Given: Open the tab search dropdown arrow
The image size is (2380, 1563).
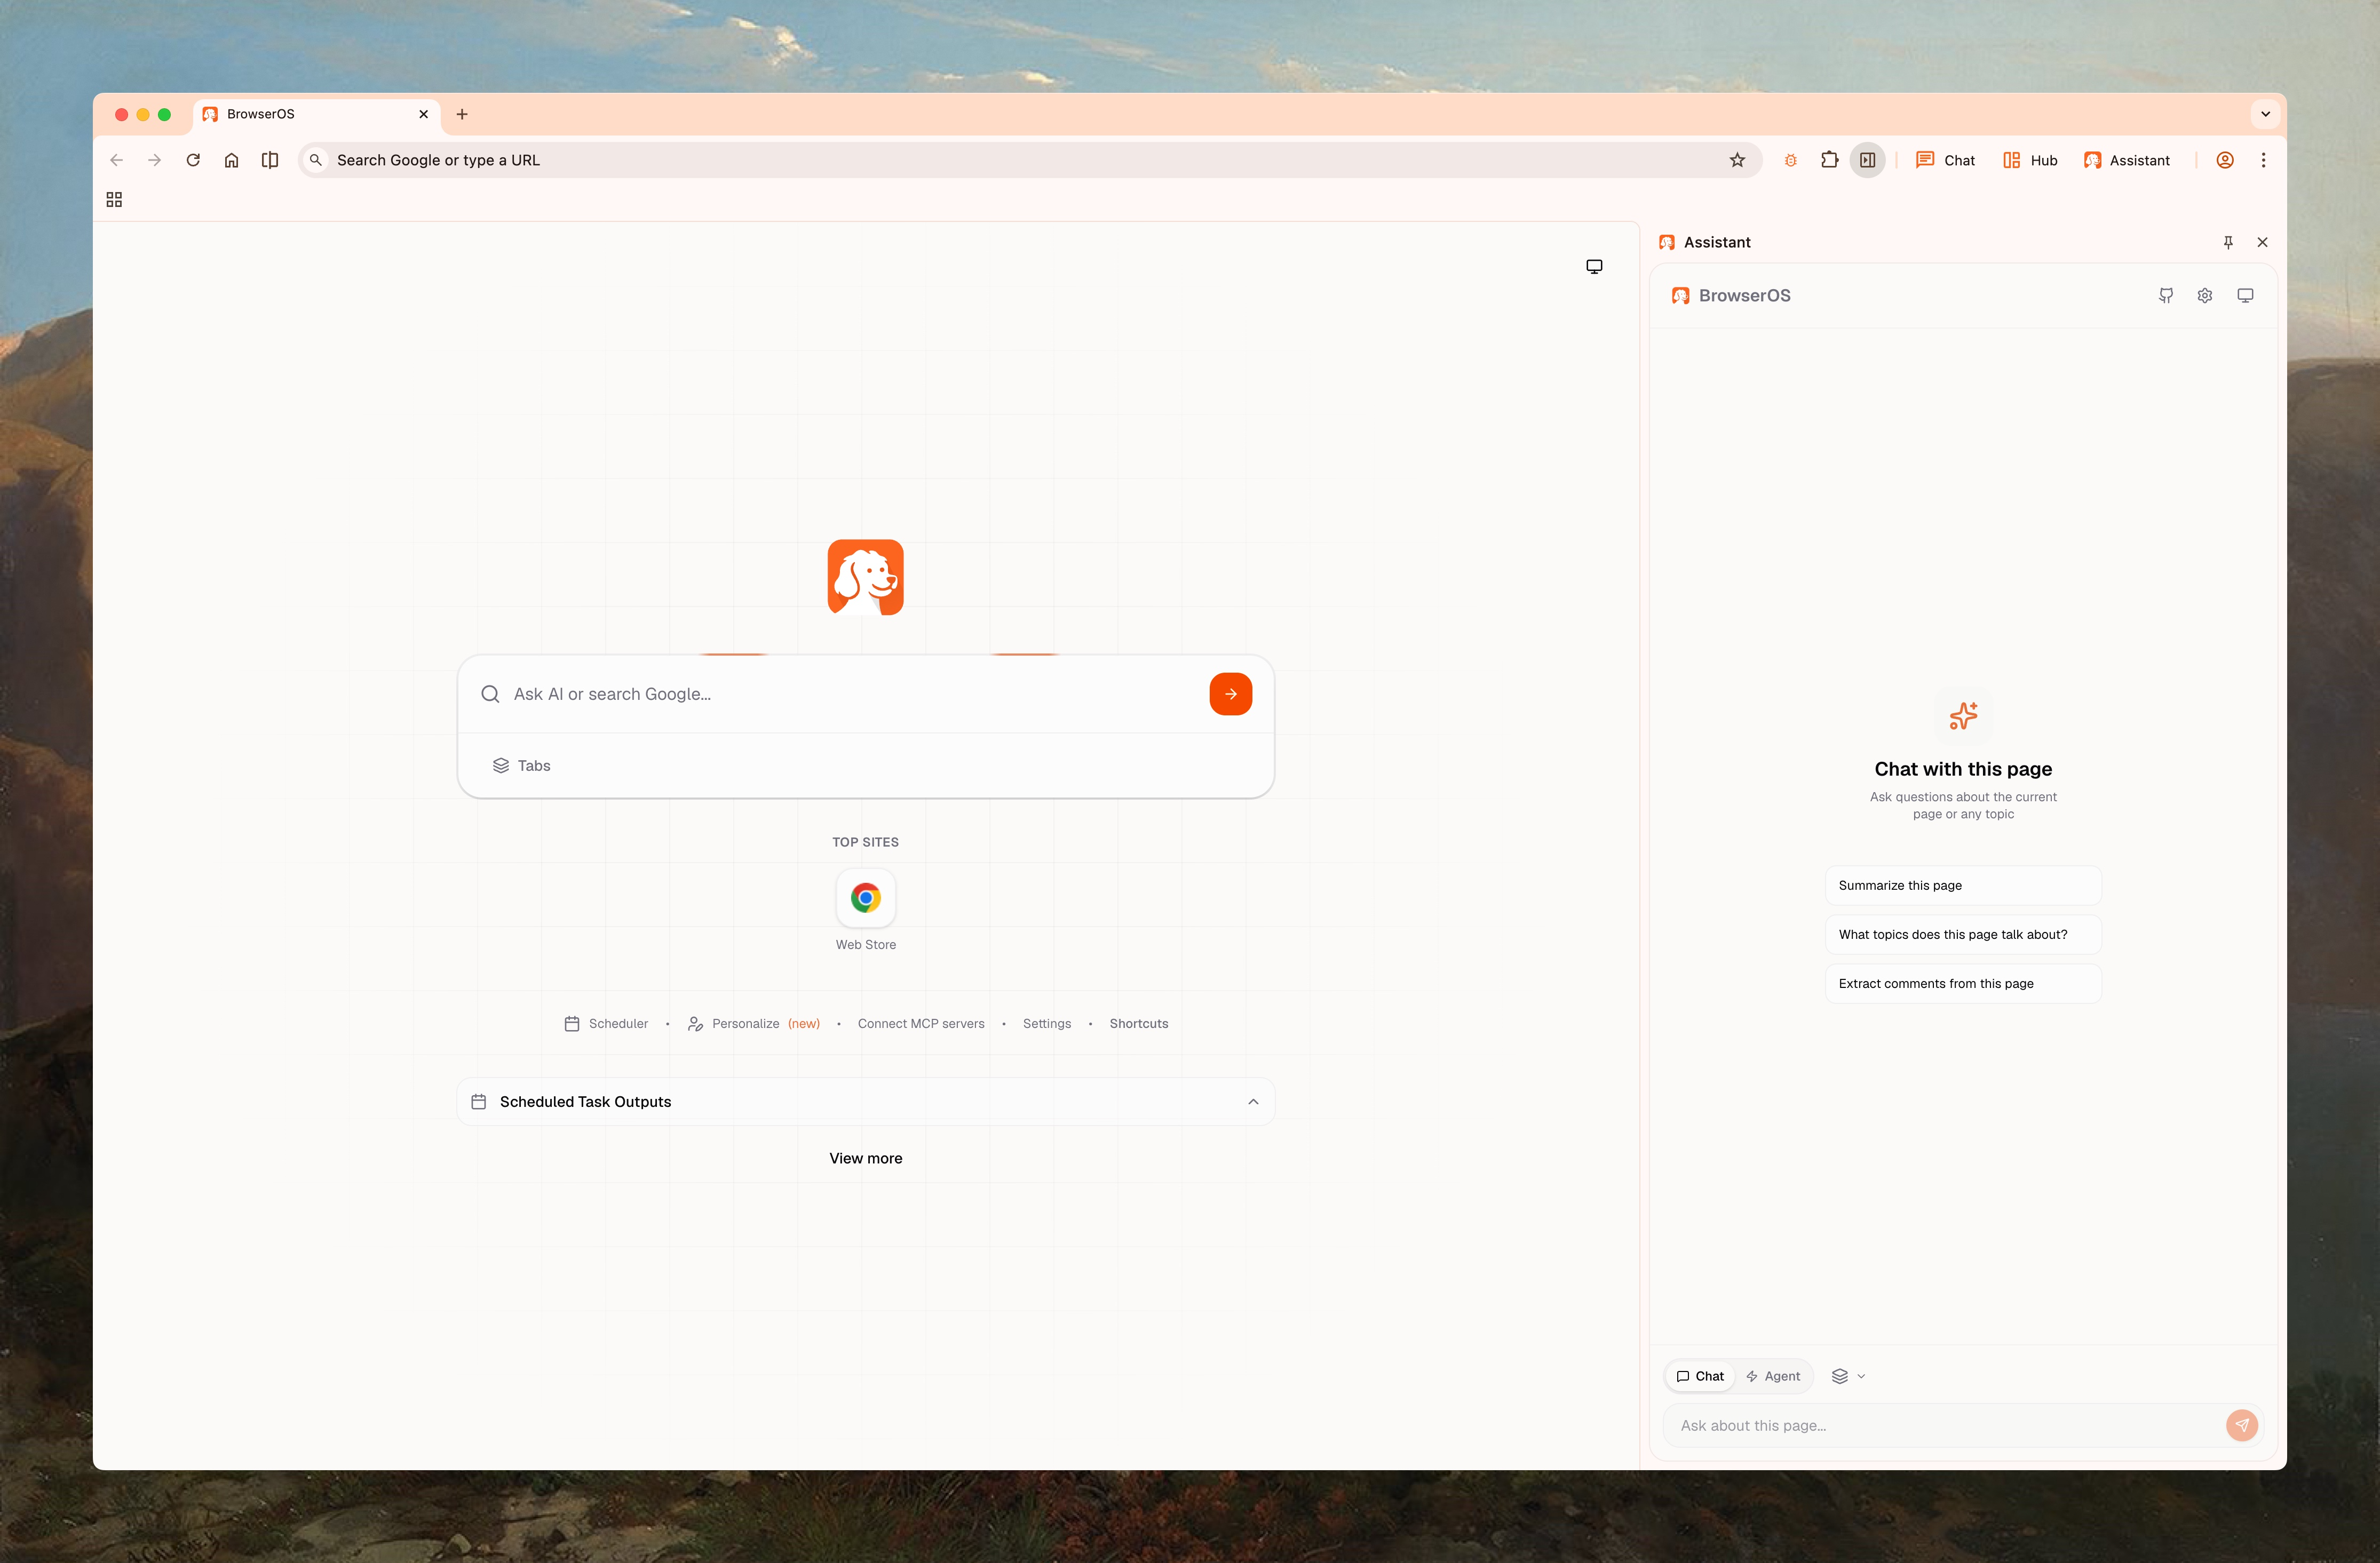Looking at the screenshot, I should pyautogui.click(x=2265, y=114).
